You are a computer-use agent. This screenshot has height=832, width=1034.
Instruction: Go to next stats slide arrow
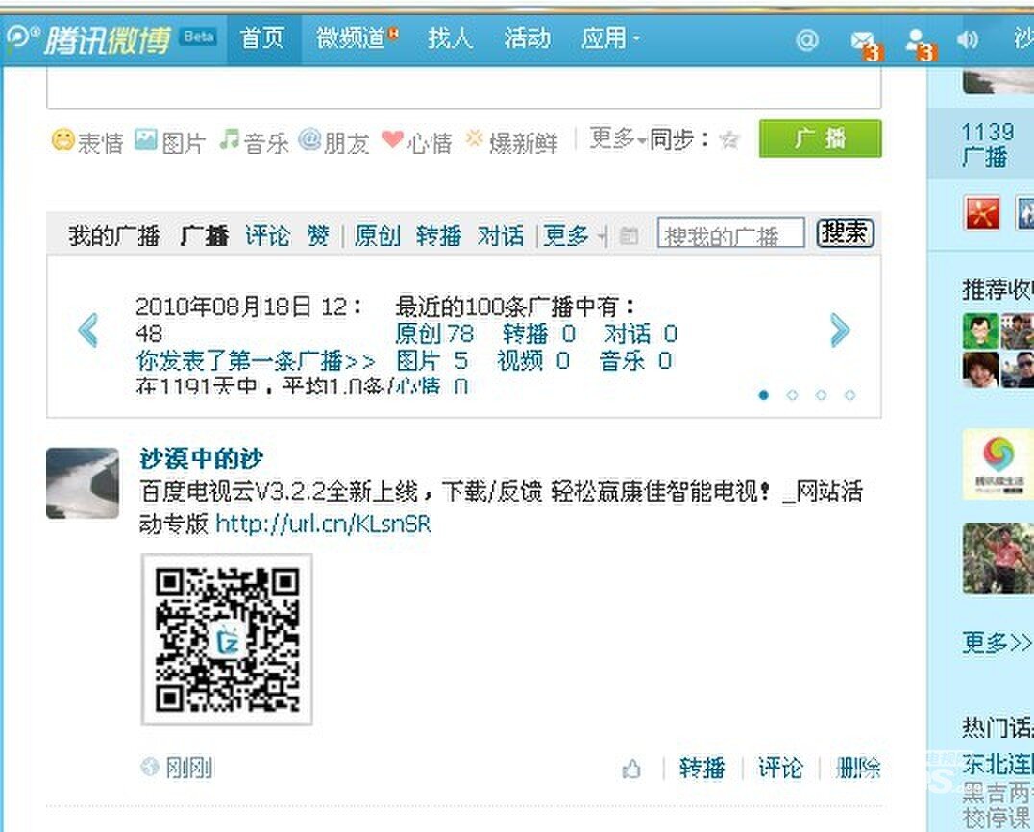pyautogui.click(x=840, y=330)
